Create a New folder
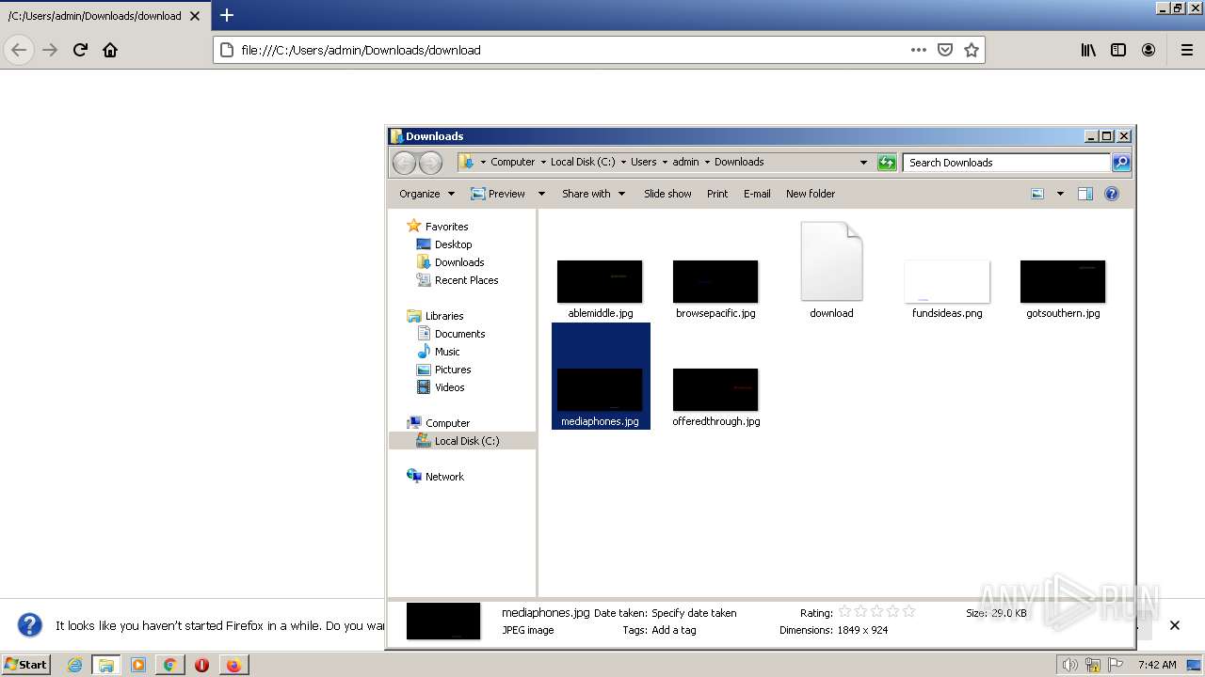This screenshot has width=1205, height=677. pos(811,194)
